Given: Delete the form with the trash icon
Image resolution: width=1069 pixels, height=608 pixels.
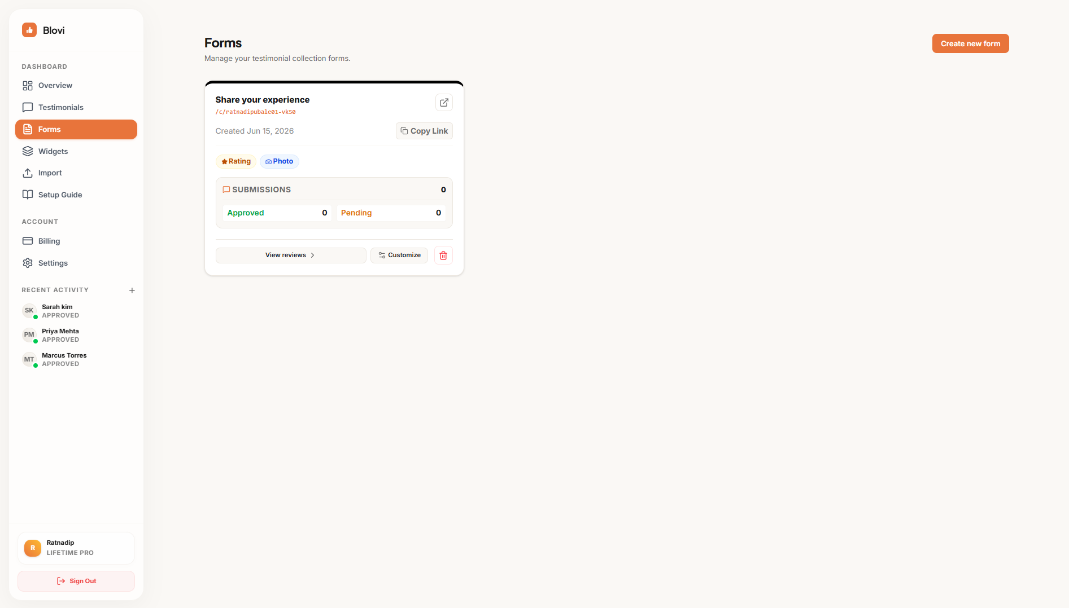Looking at the screenshot, I should (x=443, y=255).
